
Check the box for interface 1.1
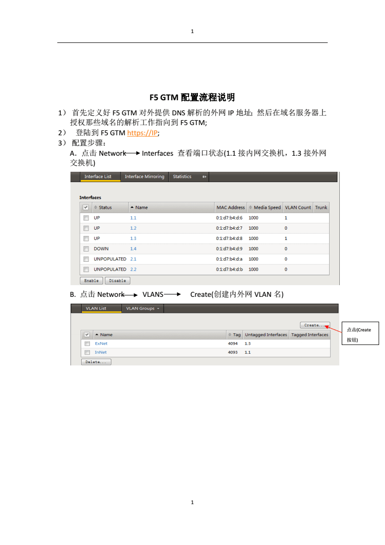(x=86, y=218)
